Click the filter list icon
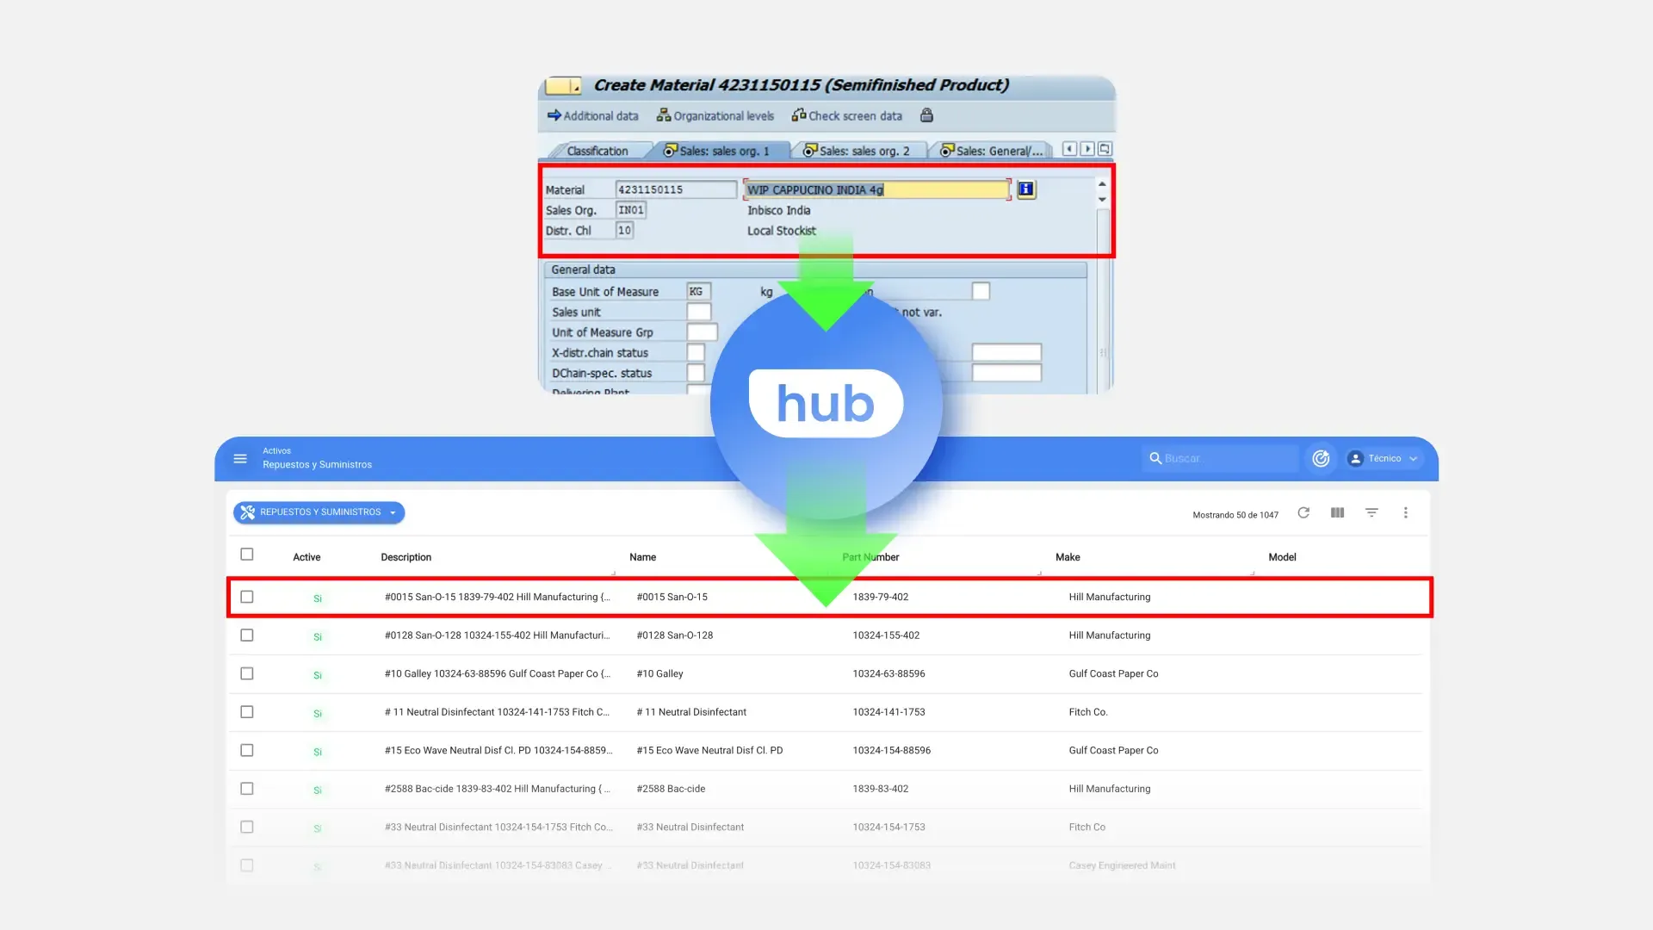The width and height of the screenshot is (1653, 930). (1371, 513)
